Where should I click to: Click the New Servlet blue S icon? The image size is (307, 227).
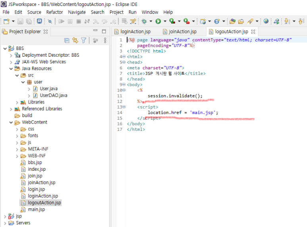[217, 21]
